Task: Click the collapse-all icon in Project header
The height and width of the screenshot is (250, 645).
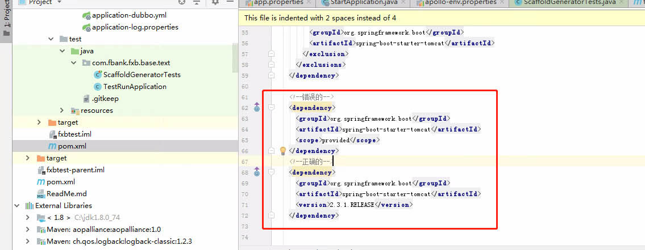Action: coord(196,2)
